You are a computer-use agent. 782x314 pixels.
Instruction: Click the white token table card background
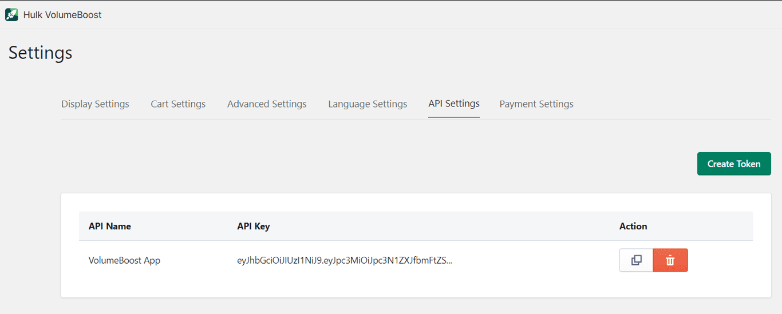coord(416,288)
